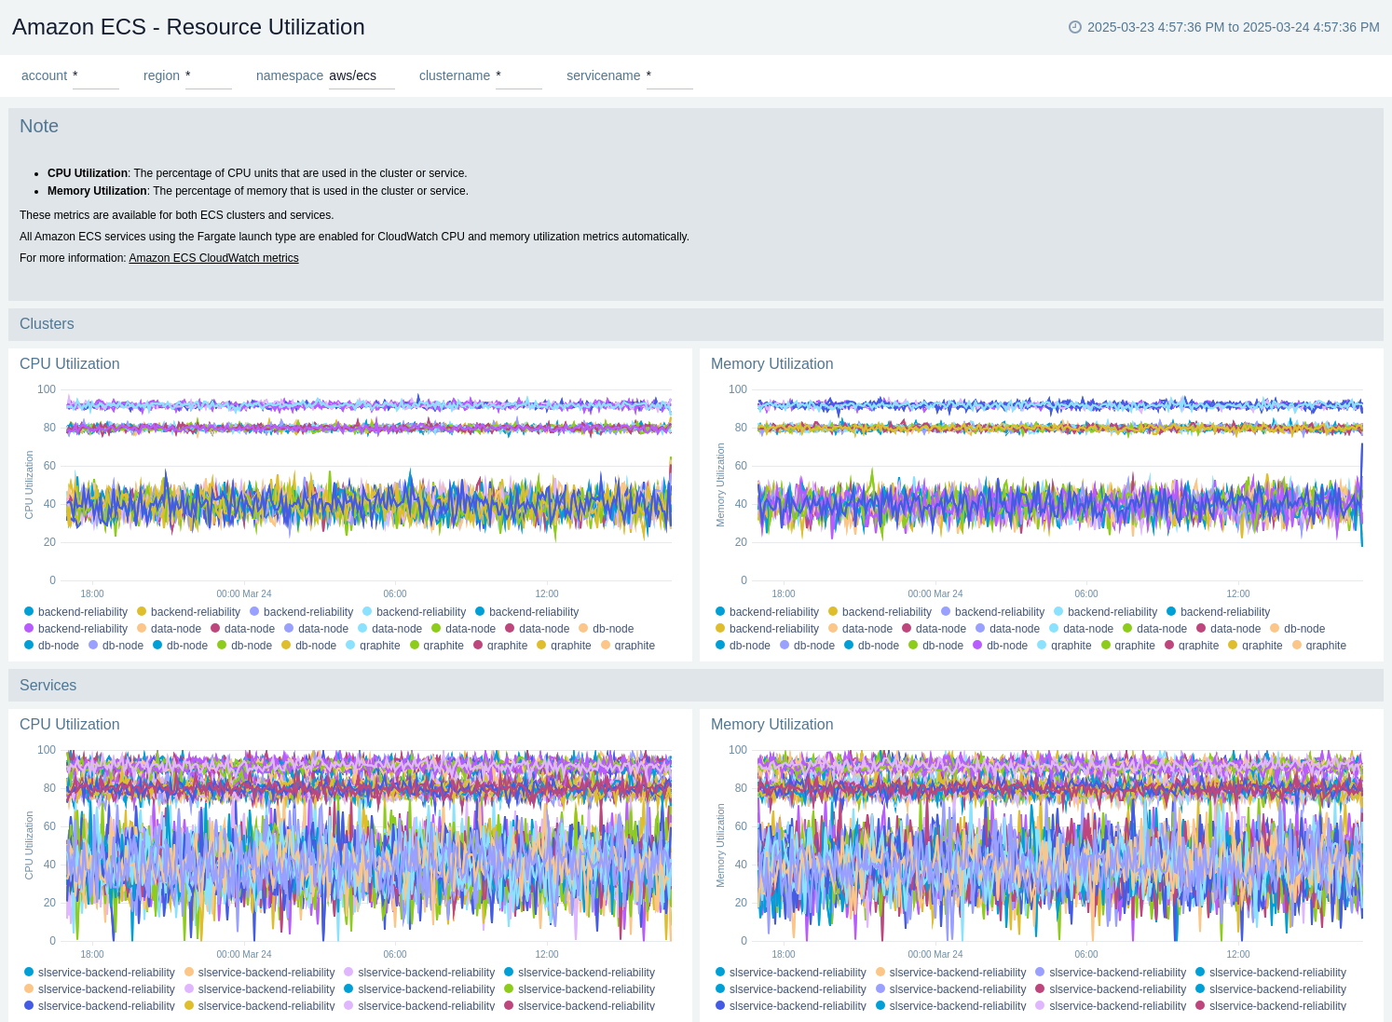1392x1022 pixels.
Task: Click the Clusters Memory Utilization panel title
Action: pos(771,364)
